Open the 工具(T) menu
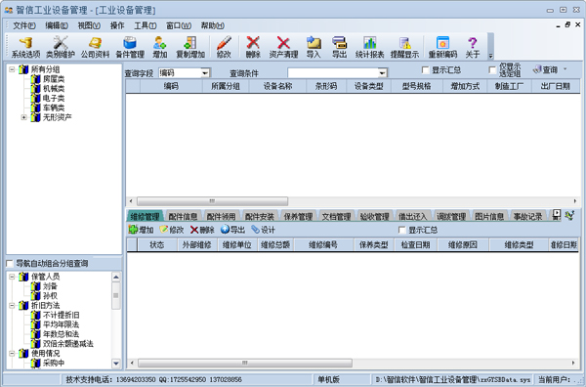Screen dimensions: 586x387 146,25
